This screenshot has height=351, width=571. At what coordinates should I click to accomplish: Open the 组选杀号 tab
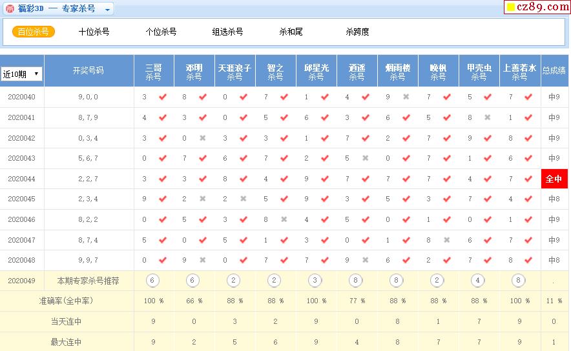pyautogui.click(x=227, y=32)
